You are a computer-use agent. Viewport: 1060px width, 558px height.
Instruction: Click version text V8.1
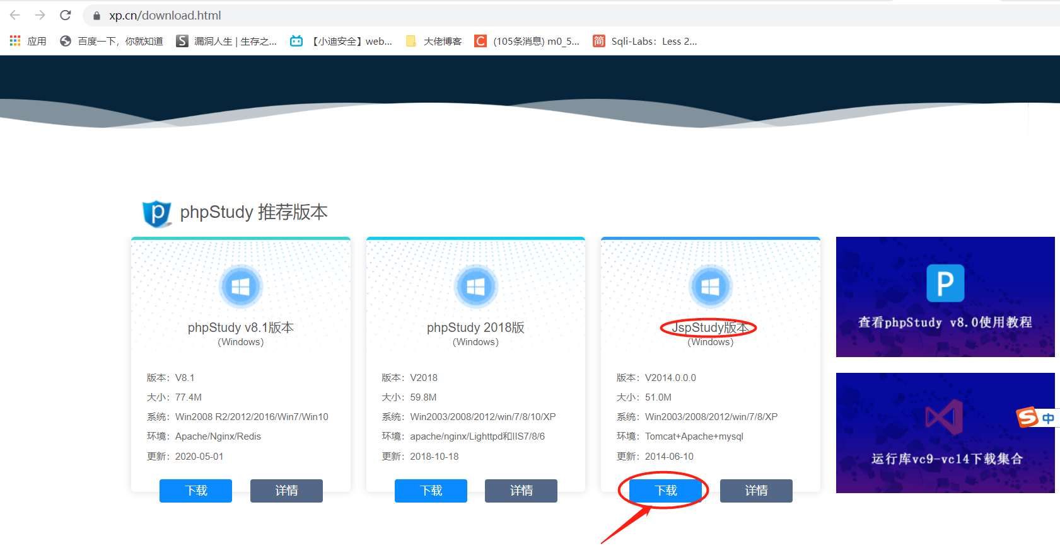(x=185, y=378)
